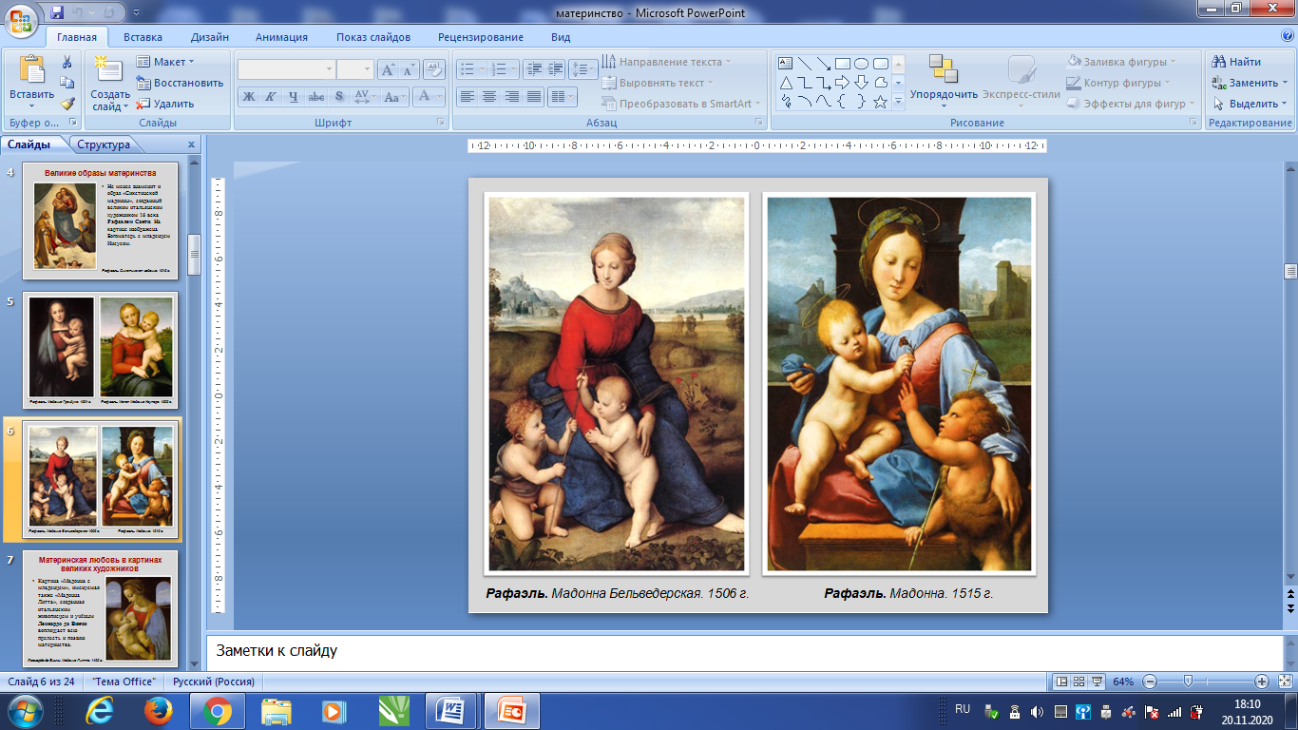The height and width of the screenshot is (730, 1298).
Task: Click the Format Painter brush icon
Action: [x=67, y=104]
